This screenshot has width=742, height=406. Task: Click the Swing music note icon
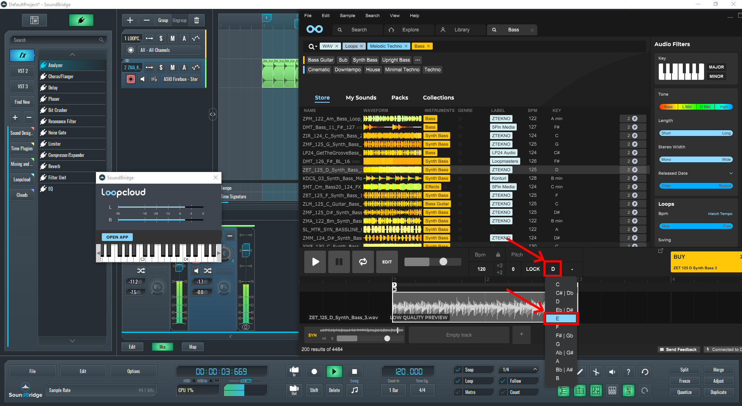pos(354,390)
